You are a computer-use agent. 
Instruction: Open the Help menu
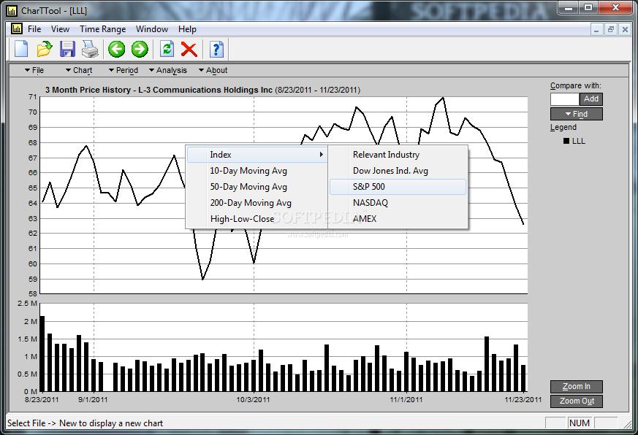pyautogui.click(x=187, y=29)
